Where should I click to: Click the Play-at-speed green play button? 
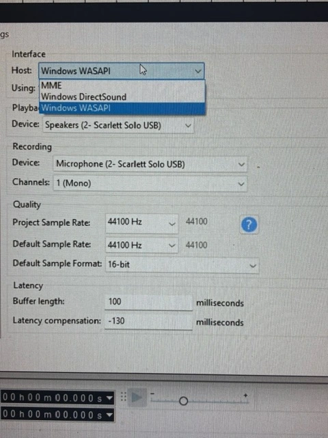point(137,398)
